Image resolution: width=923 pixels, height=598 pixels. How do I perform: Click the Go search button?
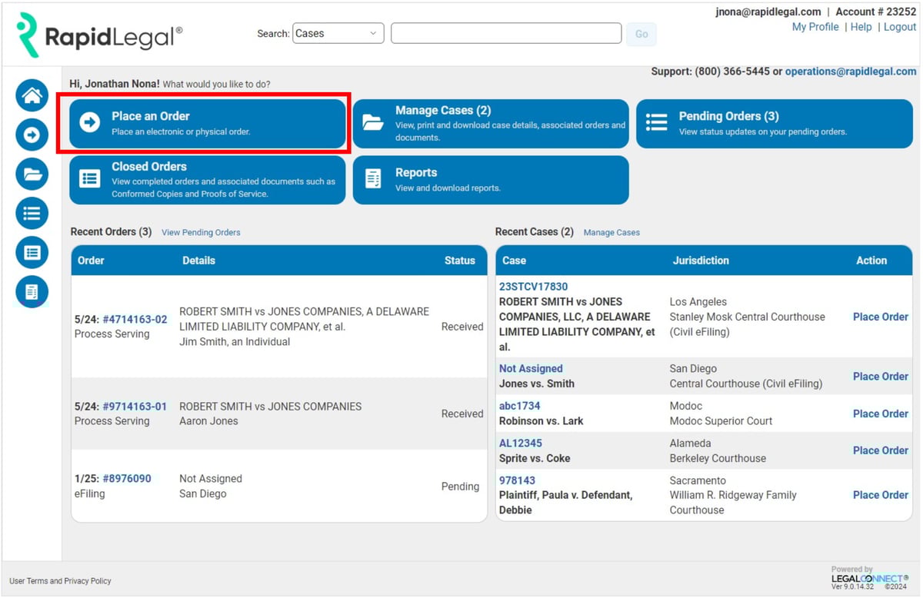[641, 33]
